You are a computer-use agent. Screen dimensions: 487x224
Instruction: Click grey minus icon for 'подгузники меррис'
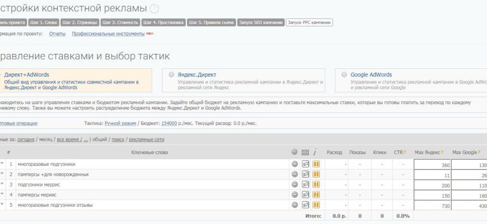[295, 185]
